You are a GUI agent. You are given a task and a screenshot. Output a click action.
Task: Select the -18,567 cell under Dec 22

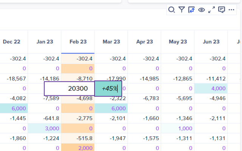pyautogui.click(x=11, y=79)
